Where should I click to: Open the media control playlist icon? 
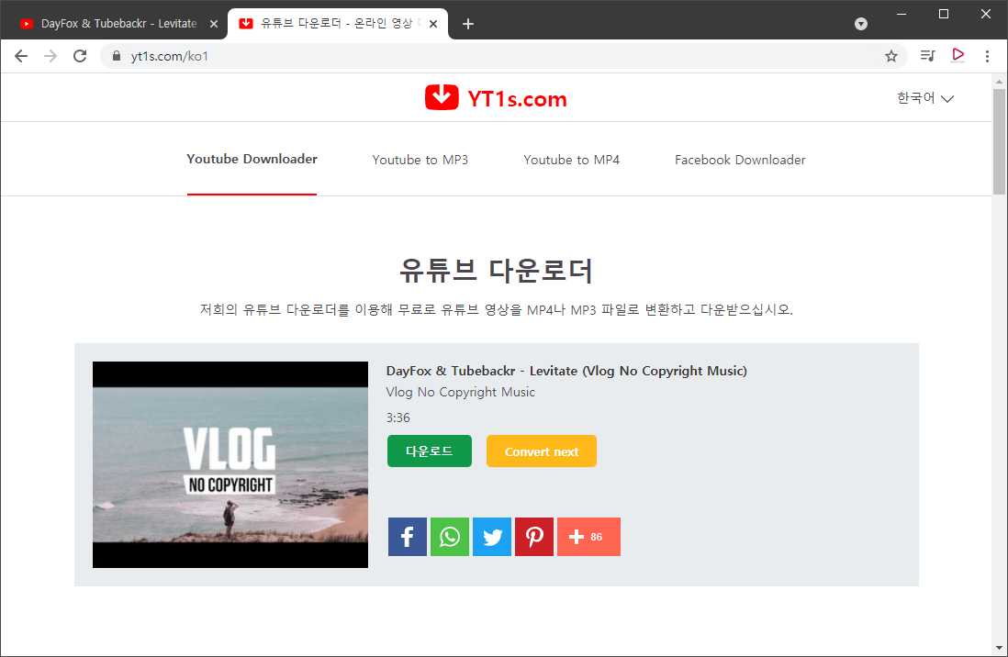927,56
